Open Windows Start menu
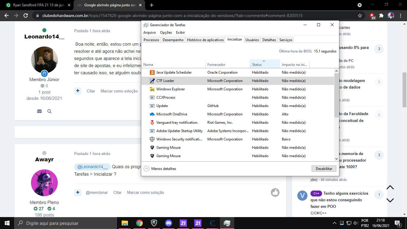Screen dimensions: 407x229 (7, 223)
